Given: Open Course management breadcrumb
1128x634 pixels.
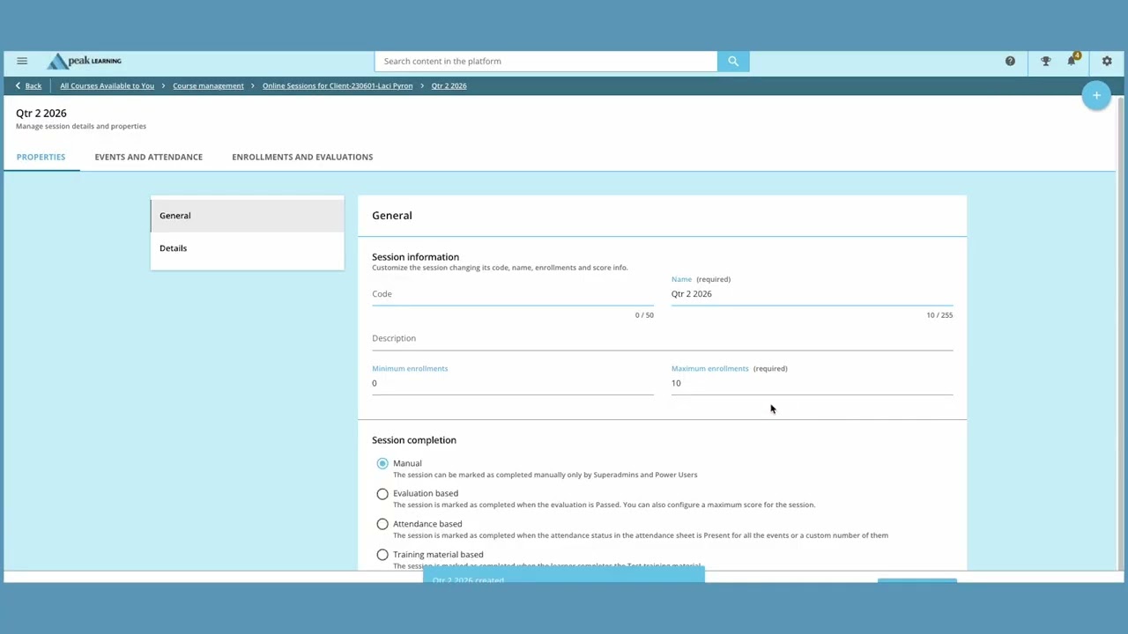Looking at the screenshot, I should pyautogui.click(x=208, y=85).
